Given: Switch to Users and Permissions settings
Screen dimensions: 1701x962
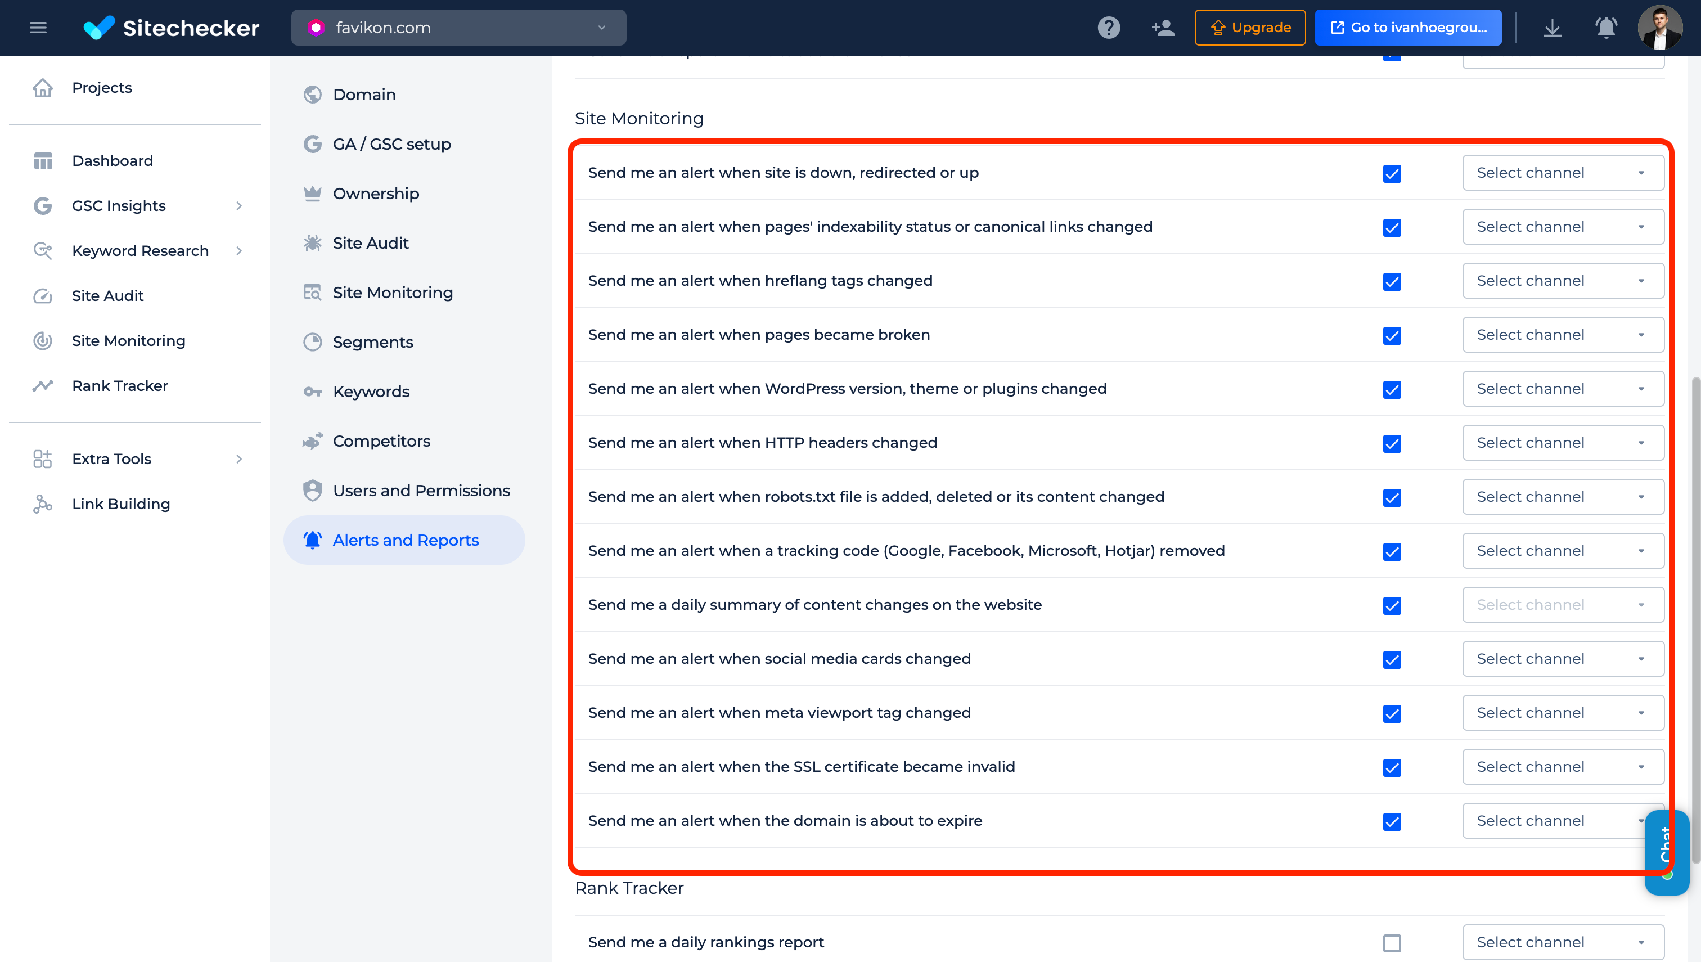Looking at the screenshot, I should 421,490.
